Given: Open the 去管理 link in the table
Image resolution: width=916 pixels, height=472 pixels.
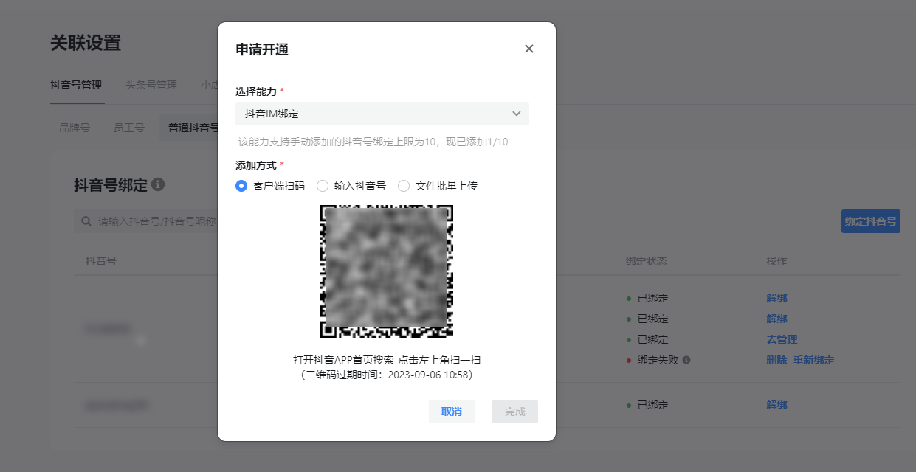Looking at the screenshot, I should 782,339.
